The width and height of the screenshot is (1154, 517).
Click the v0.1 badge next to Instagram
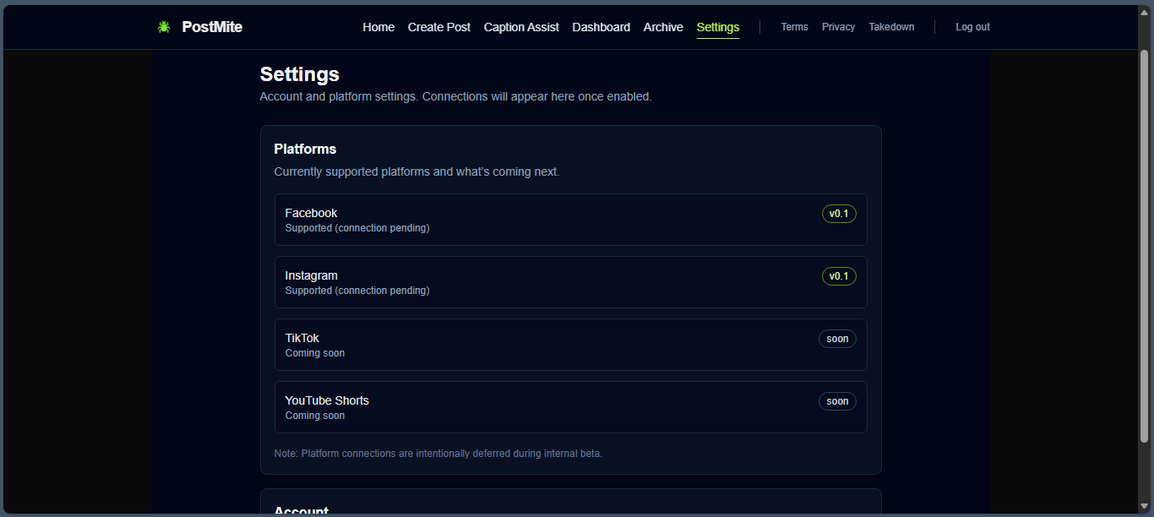point(838,275)
